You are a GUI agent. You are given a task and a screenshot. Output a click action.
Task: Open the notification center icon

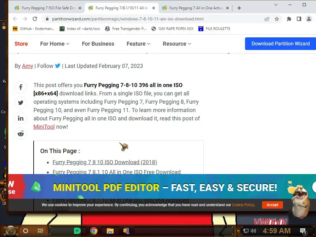303,231
